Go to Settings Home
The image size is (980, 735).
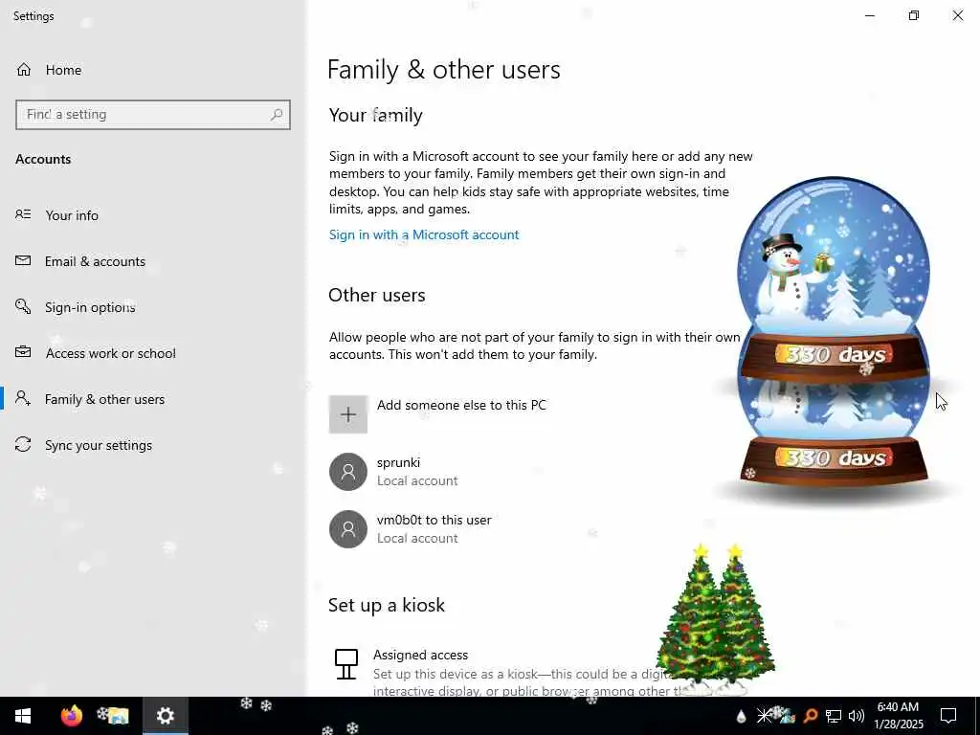(x=49, y=70)
